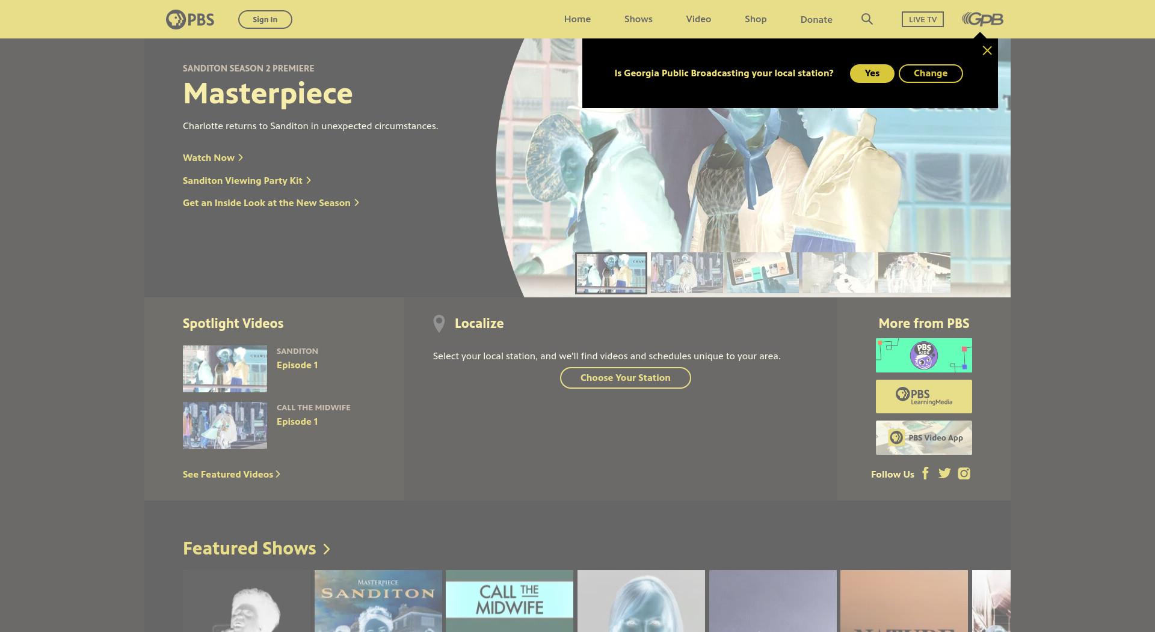Select the first Sanditon carousel thumbnail
Image resolution: width=1155 pixels, height=632 pixels.
611,273
